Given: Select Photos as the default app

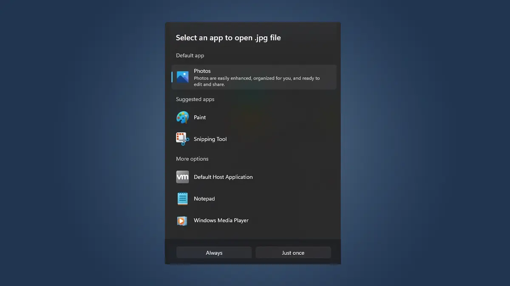Looking at the screenshot, I should pos(202,71).
